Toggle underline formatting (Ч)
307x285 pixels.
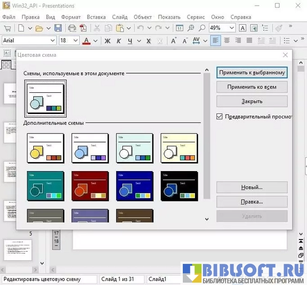[x=130, y=41]
